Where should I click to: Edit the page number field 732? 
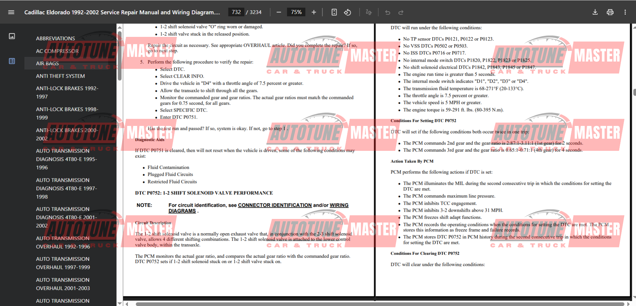(236, 12)
